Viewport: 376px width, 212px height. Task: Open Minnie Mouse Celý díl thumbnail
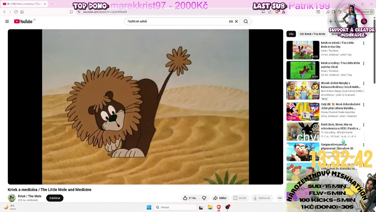303,111
